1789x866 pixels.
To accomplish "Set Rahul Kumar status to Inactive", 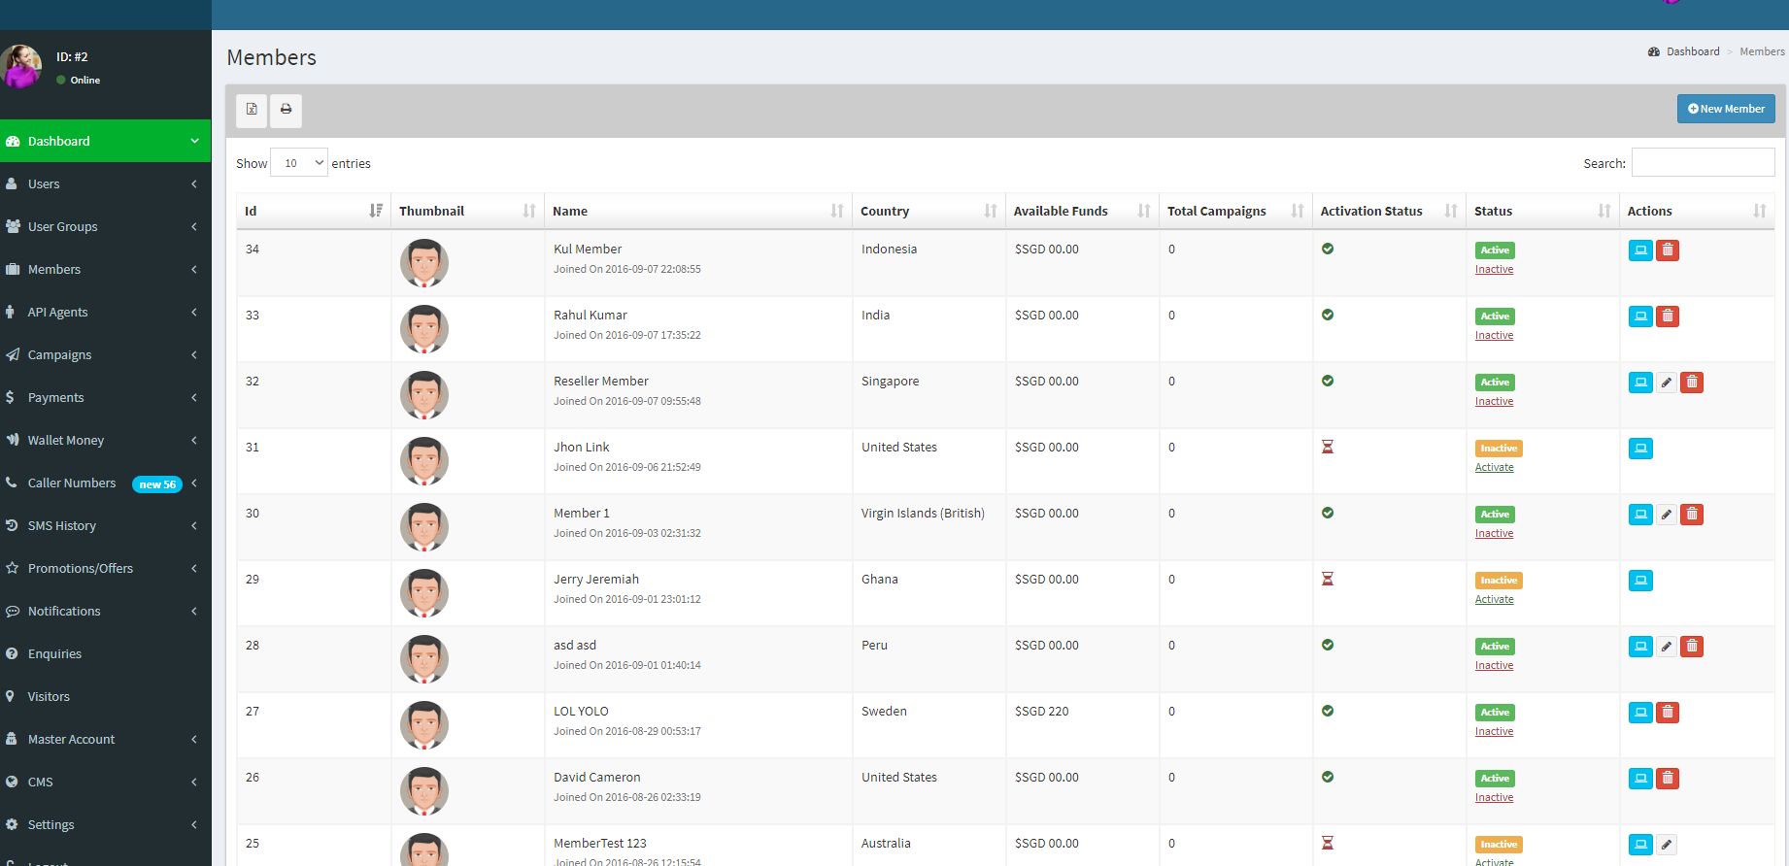I will [1494, 336].
